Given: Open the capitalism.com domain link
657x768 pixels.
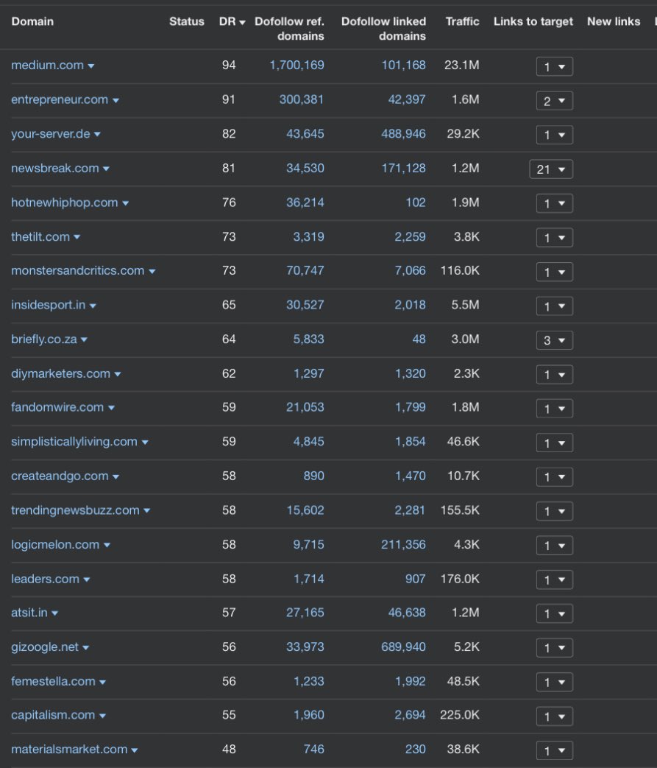Looking at the screenshot, I should [x=53, y=714].
